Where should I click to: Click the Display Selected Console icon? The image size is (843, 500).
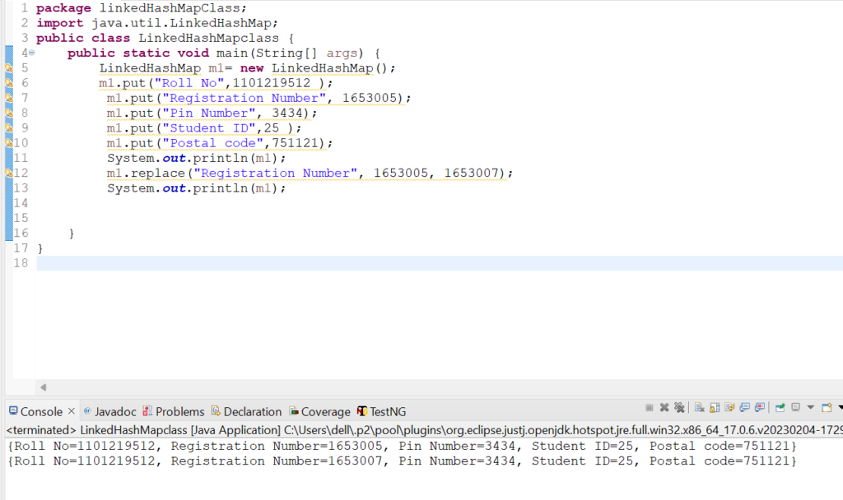[x=796, y=408]
